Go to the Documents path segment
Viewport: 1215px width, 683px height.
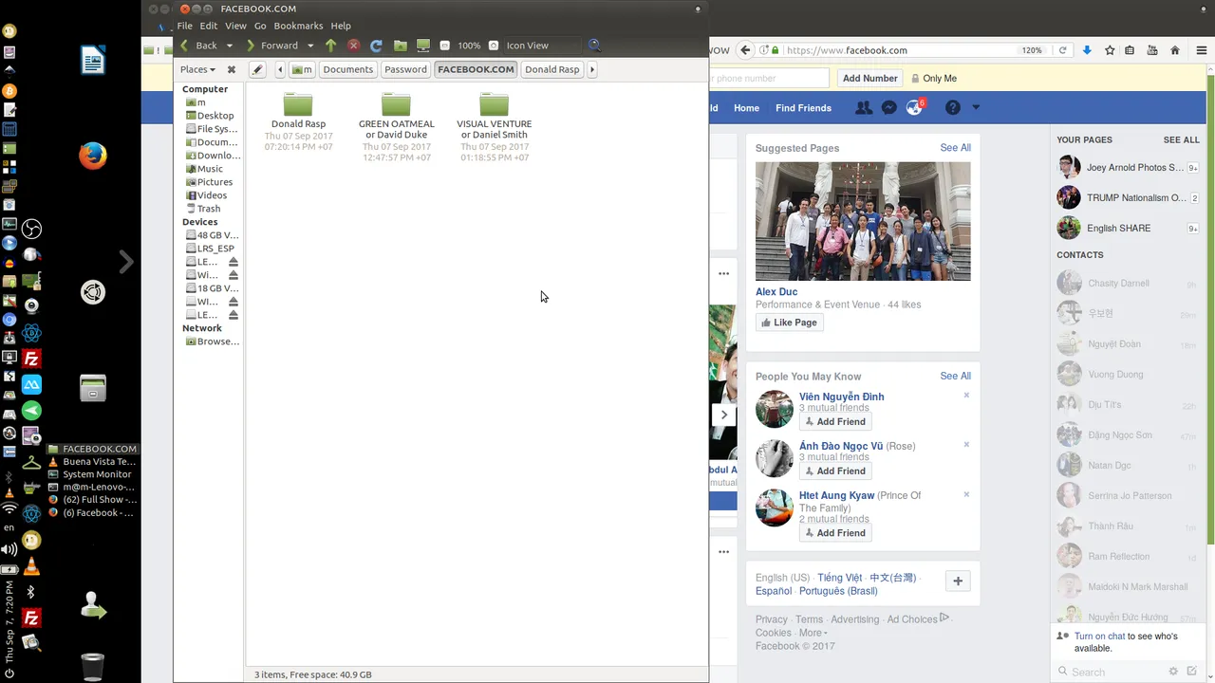click(347, 69)
